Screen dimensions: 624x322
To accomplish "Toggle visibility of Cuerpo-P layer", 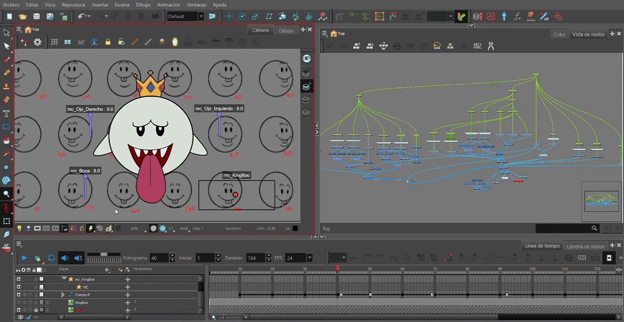I will tap(19, 294).
